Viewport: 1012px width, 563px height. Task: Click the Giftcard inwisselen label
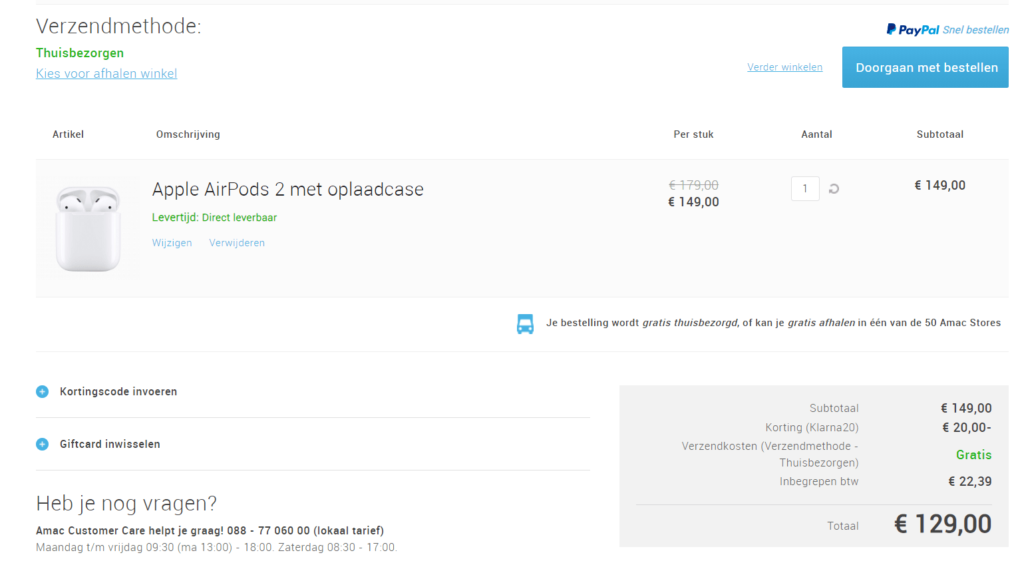[x=110, y=445]
